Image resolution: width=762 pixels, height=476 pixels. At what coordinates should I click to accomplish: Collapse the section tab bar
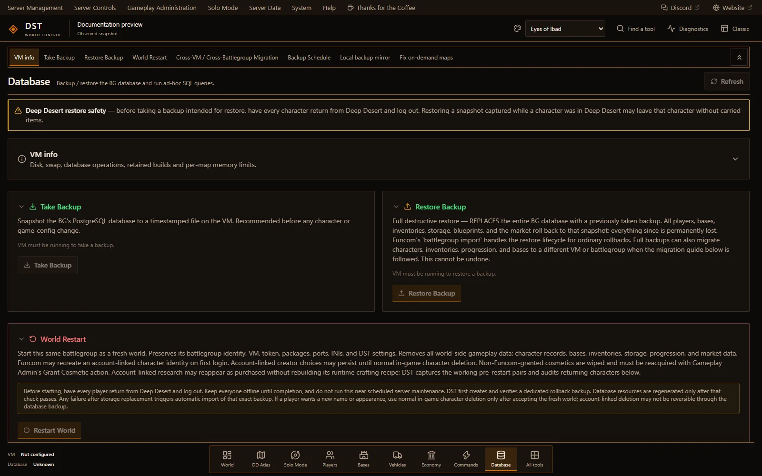click(739, 57)
